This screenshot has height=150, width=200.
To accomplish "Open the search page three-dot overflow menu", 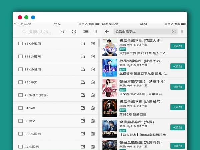I will 182,32.
